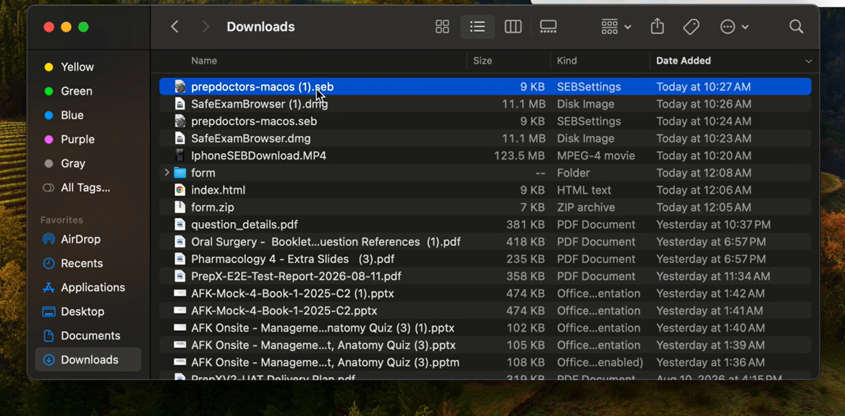Image resolution: width=845 pixels, height=416 pixels.
Task: Click the form folder icon
Action: tap(180, 173)
